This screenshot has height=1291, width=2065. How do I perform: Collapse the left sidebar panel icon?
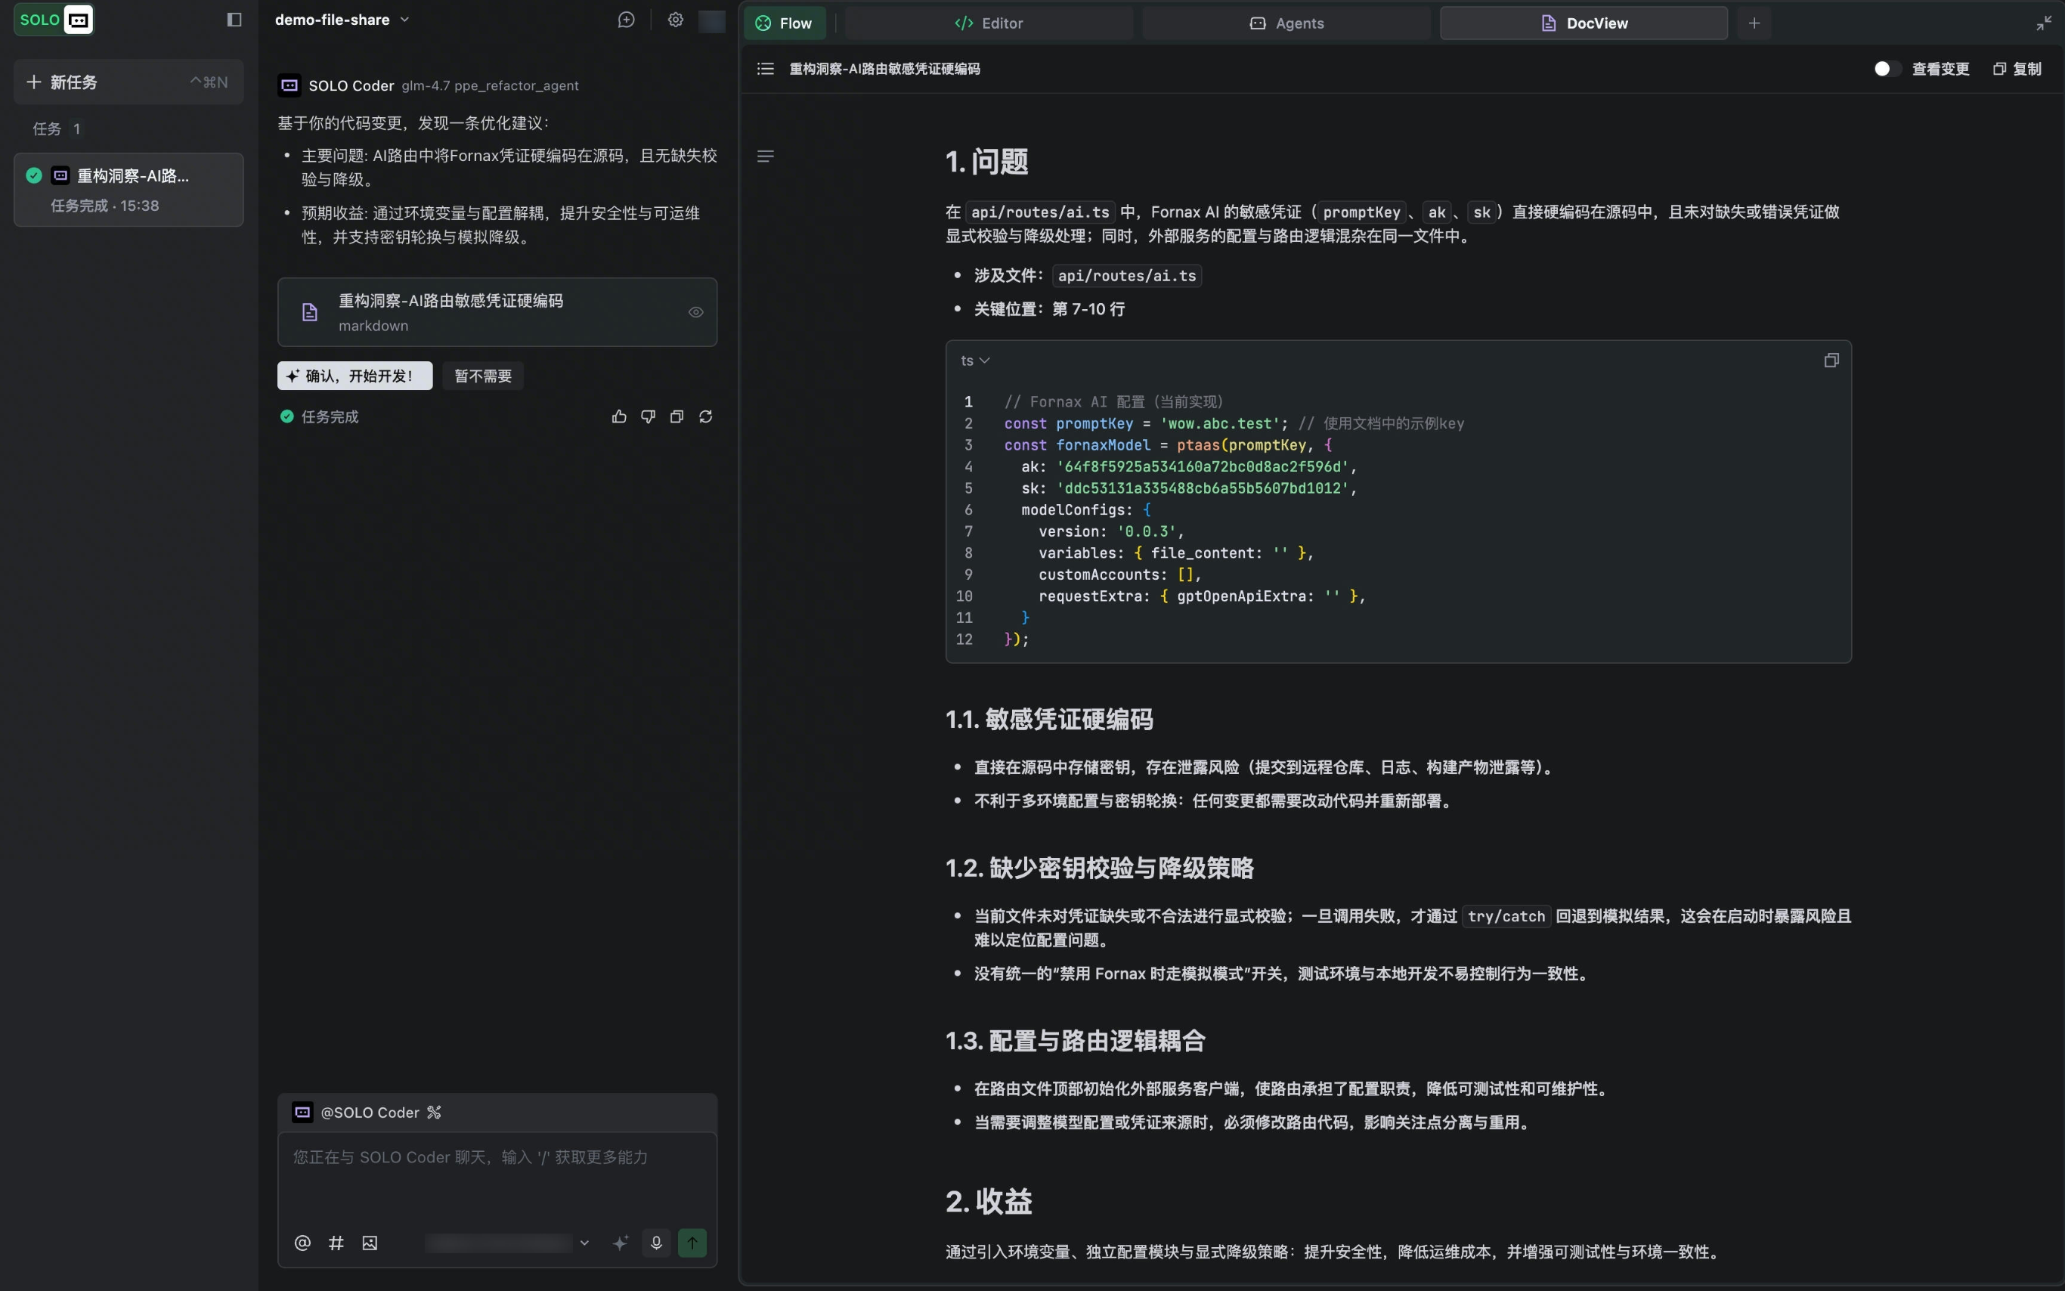[x=234, y=20]
